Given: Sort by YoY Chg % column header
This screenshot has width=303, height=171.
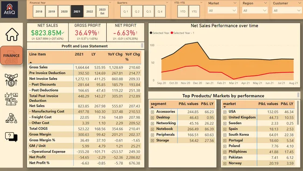Looking at the screenshot, I should [x=132, y=57].
